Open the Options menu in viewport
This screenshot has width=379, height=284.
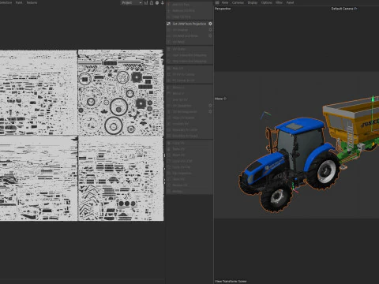tap(266, 2)
